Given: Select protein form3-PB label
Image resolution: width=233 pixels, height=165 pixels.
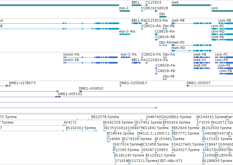Looking at the screenshot, I should pos(71,60).
